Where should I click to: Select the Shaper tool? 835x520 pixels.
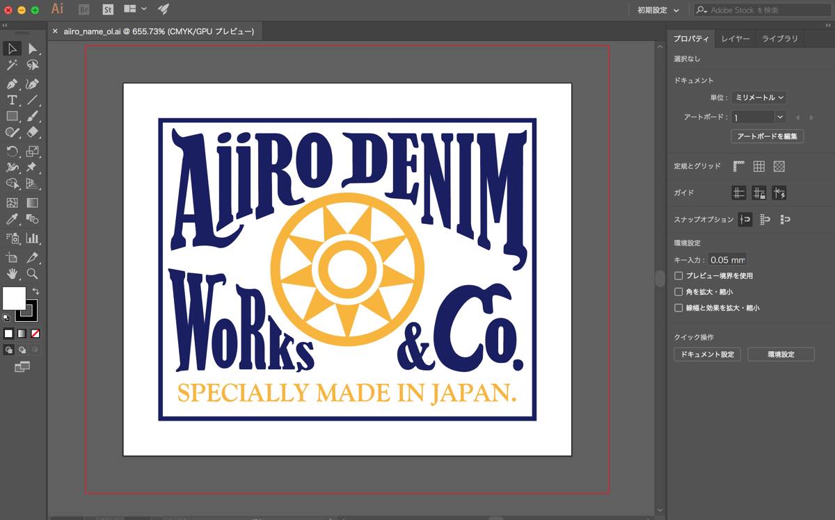(12, 133)
